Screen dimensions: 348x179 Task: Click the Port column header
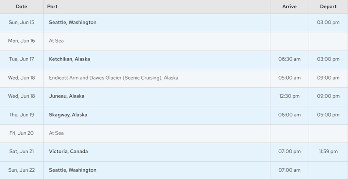53,7
